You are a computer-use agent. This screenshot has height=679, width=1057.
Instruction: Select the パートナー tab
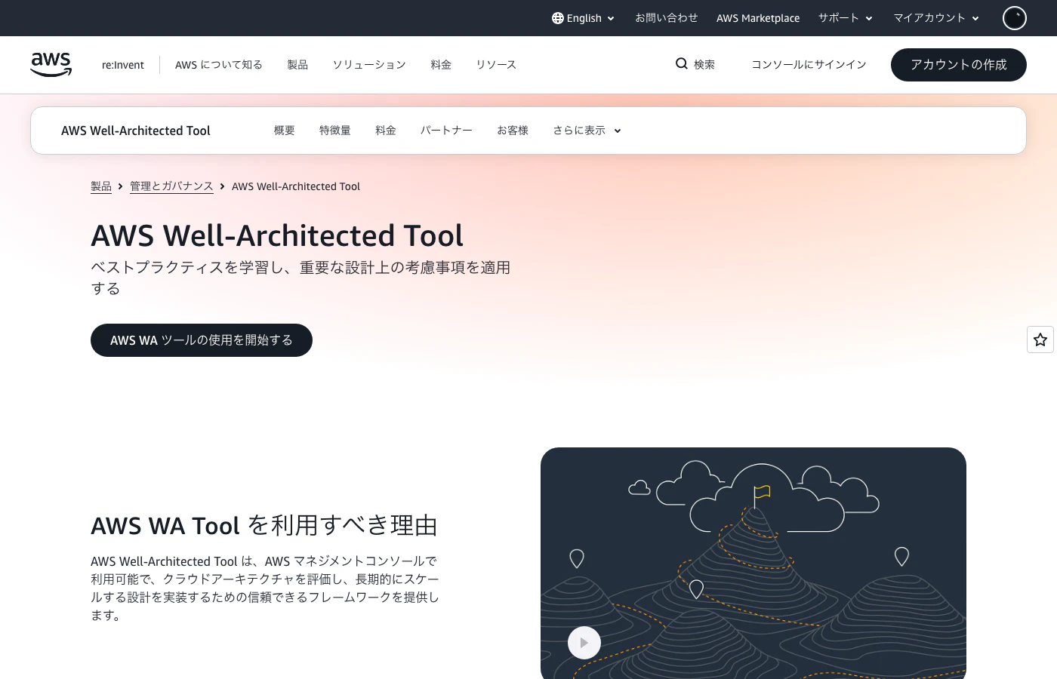point(446,131)
